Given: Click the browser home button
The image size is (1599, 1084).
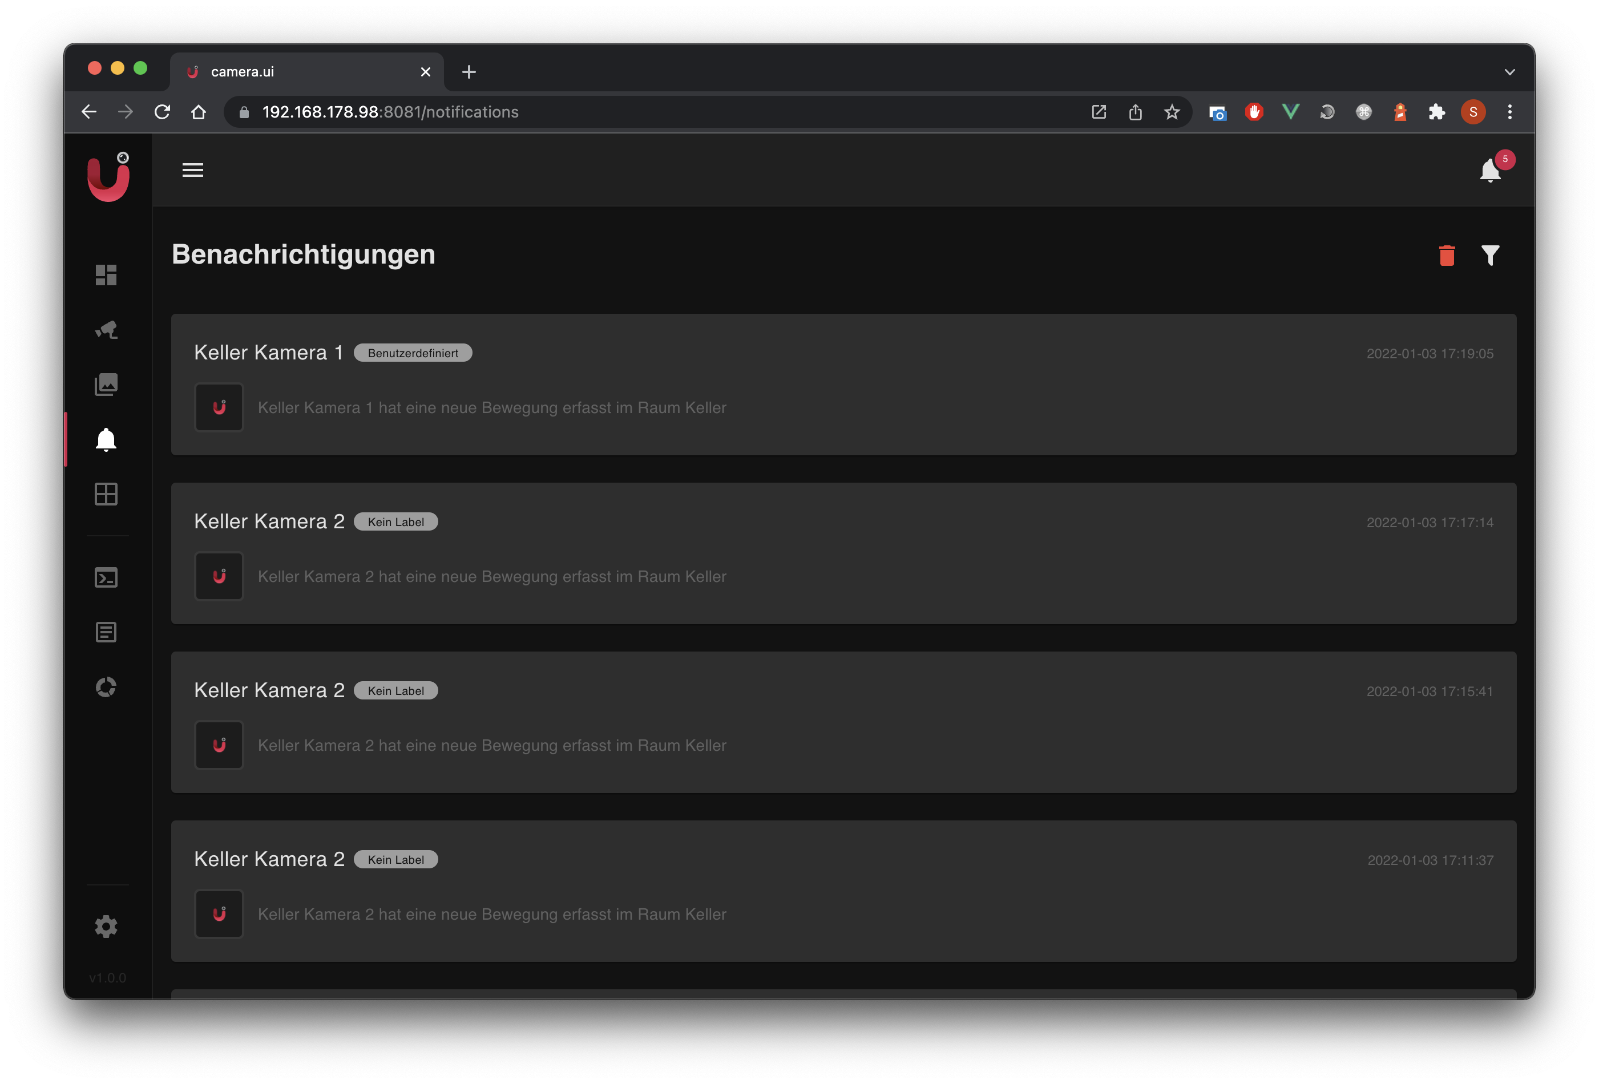Looking at the screenshot, I should pos(199,111).
